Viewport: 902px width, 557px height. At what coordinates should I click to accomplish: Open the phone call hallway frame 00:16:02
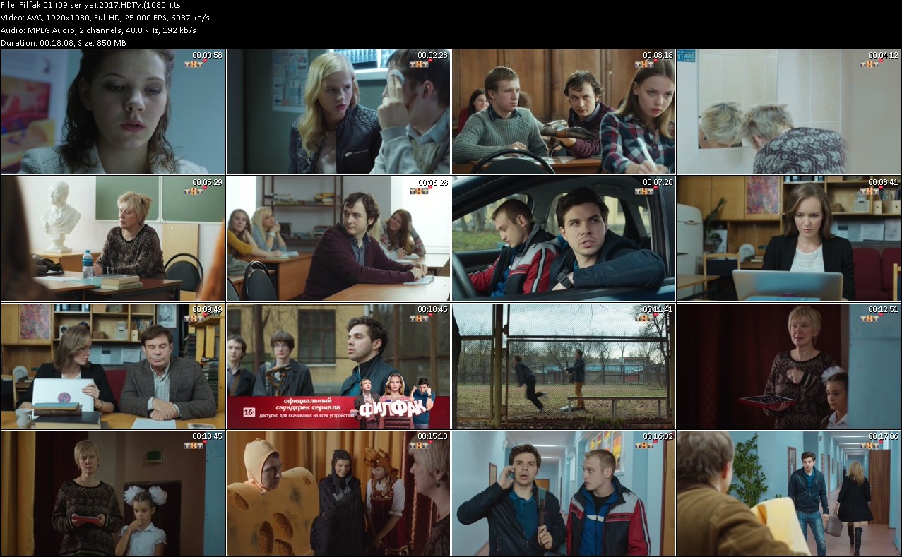pos(564,493)
